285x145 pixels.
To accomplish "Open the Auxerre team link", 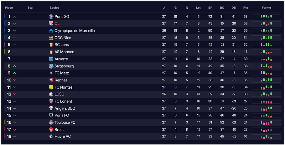I will coord(61,59).
